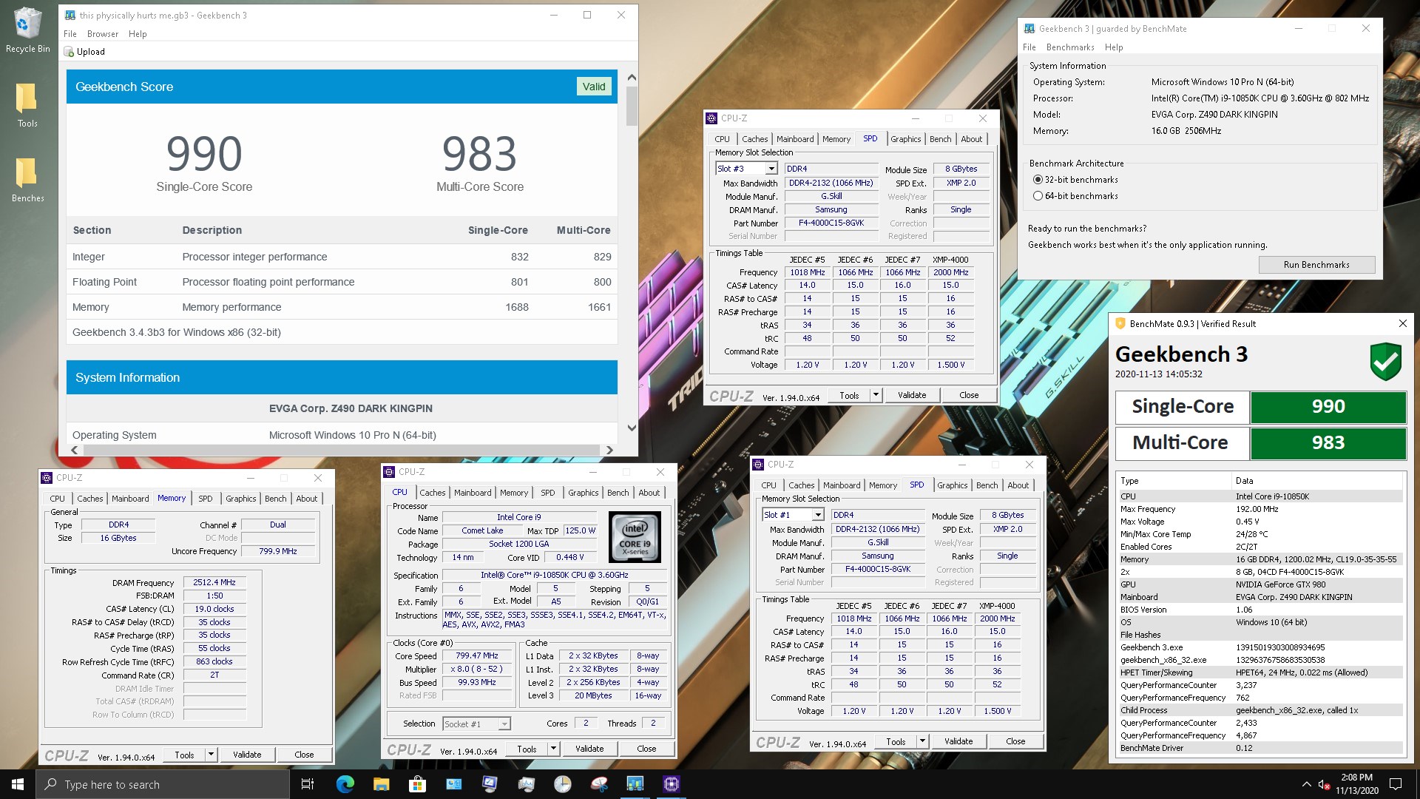
Task: Click Close button in Memory CPU-Z window
Action: pos(304,755)
